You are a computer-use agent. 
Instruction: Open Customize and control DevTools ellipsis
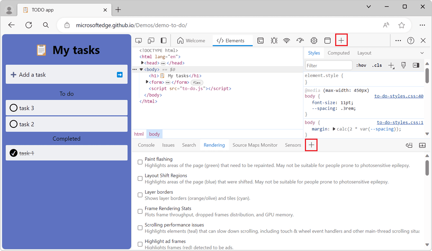(x=398, y=41)
